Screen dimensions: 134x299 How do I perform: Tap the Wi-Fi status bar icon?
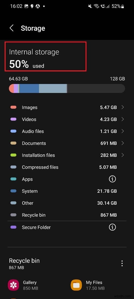pyautogui.click(x=97, y=6)
